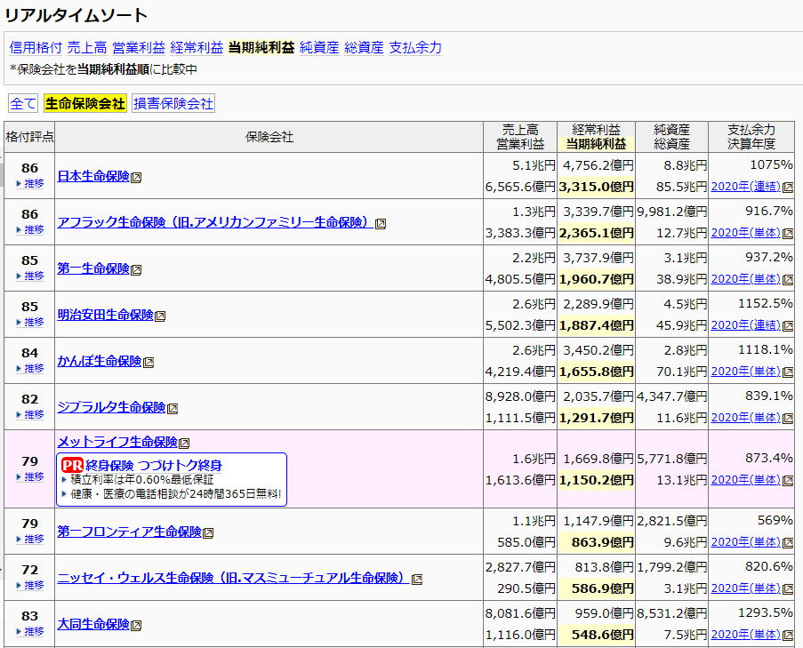Open the 日本生命保険 company link
803x648 pixels.
click(x=93, y=176)
